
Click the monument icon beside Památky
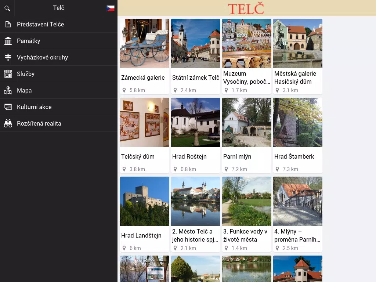pos(8,41)
